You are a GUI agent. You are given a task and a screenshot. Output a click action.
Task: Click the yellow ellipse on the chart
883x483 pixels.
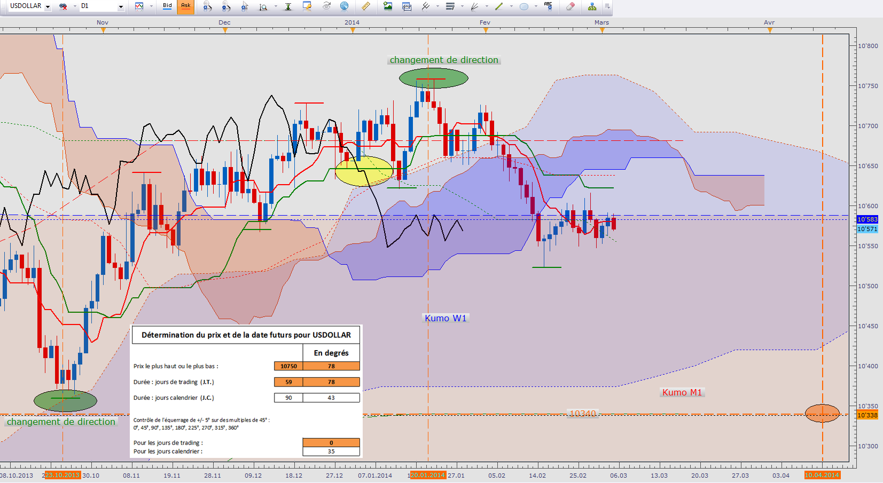point(364,171)
